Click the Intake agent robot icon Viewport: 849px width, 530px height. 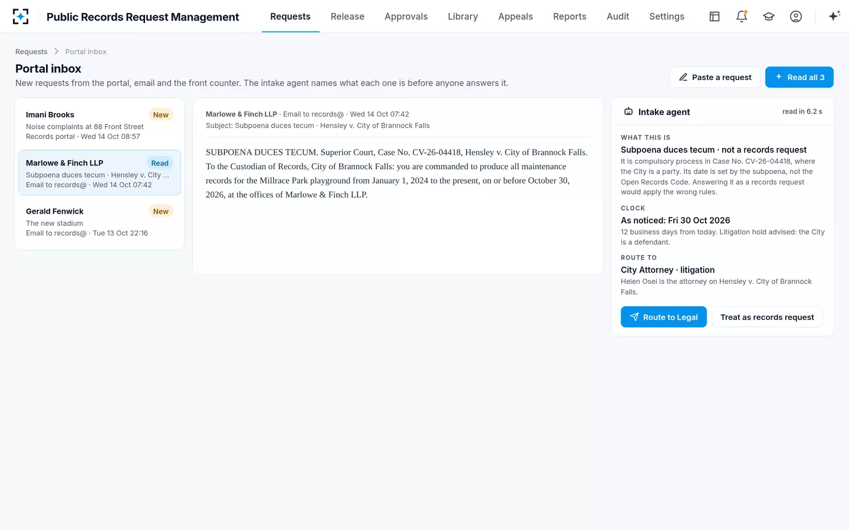628,111
